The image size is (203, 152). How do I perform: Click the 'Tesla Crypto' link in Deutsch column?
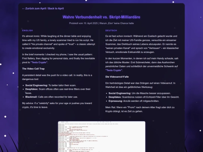click(114, 70)
